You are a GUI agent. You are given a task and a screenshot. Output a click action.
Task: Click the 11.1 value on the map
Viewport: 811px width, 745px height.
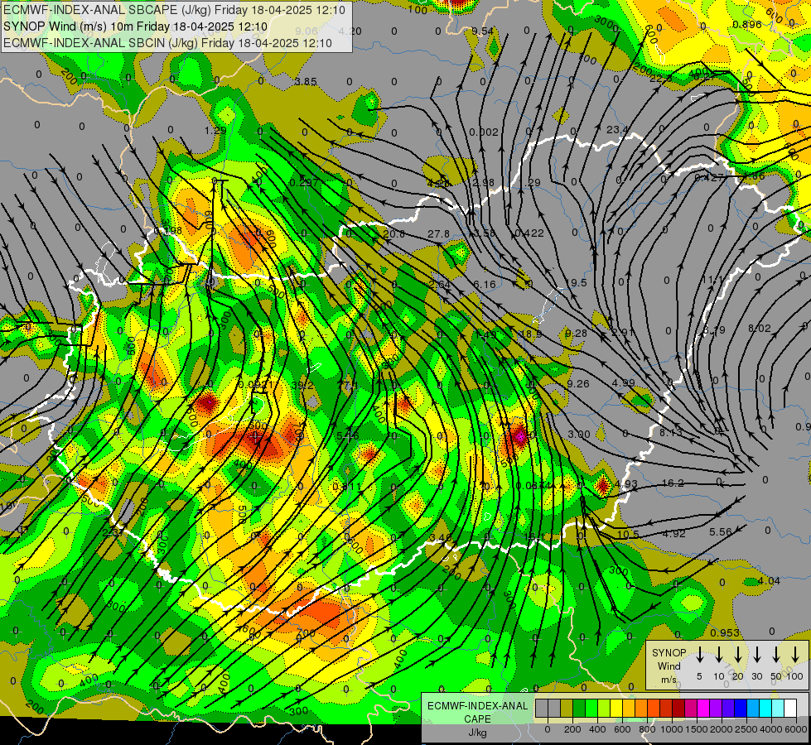click(x=712, y=280)
